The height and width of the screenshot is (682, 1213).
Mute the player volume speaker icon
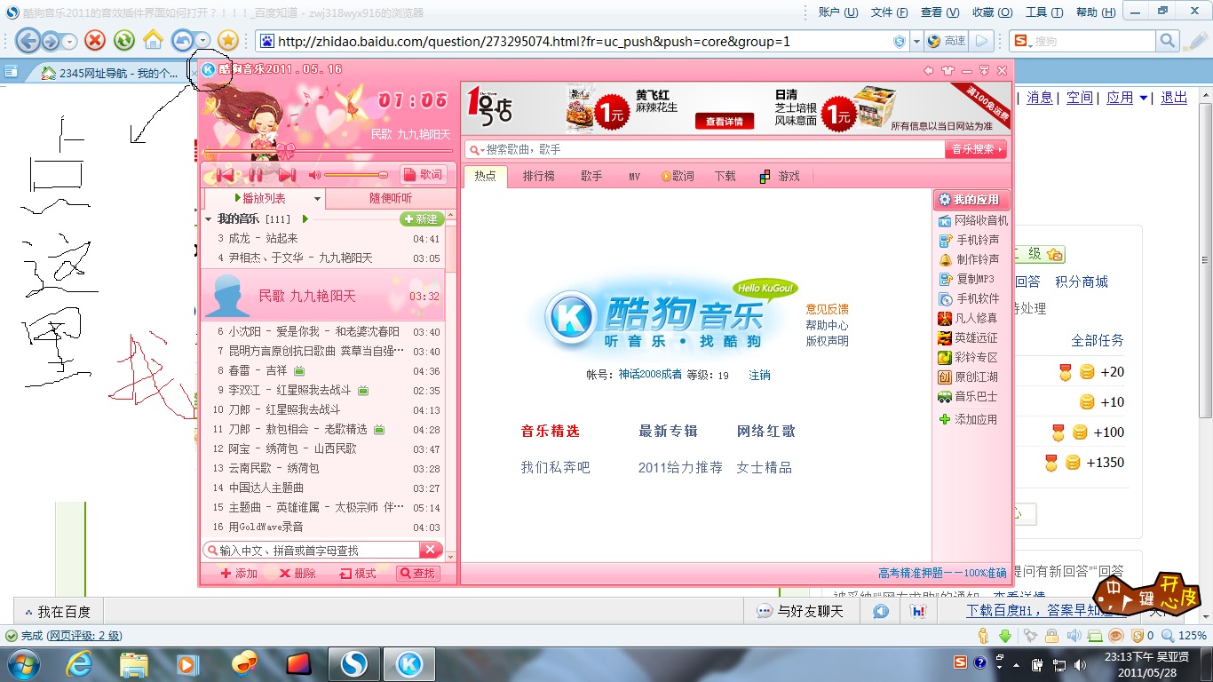tap(313, 174)
